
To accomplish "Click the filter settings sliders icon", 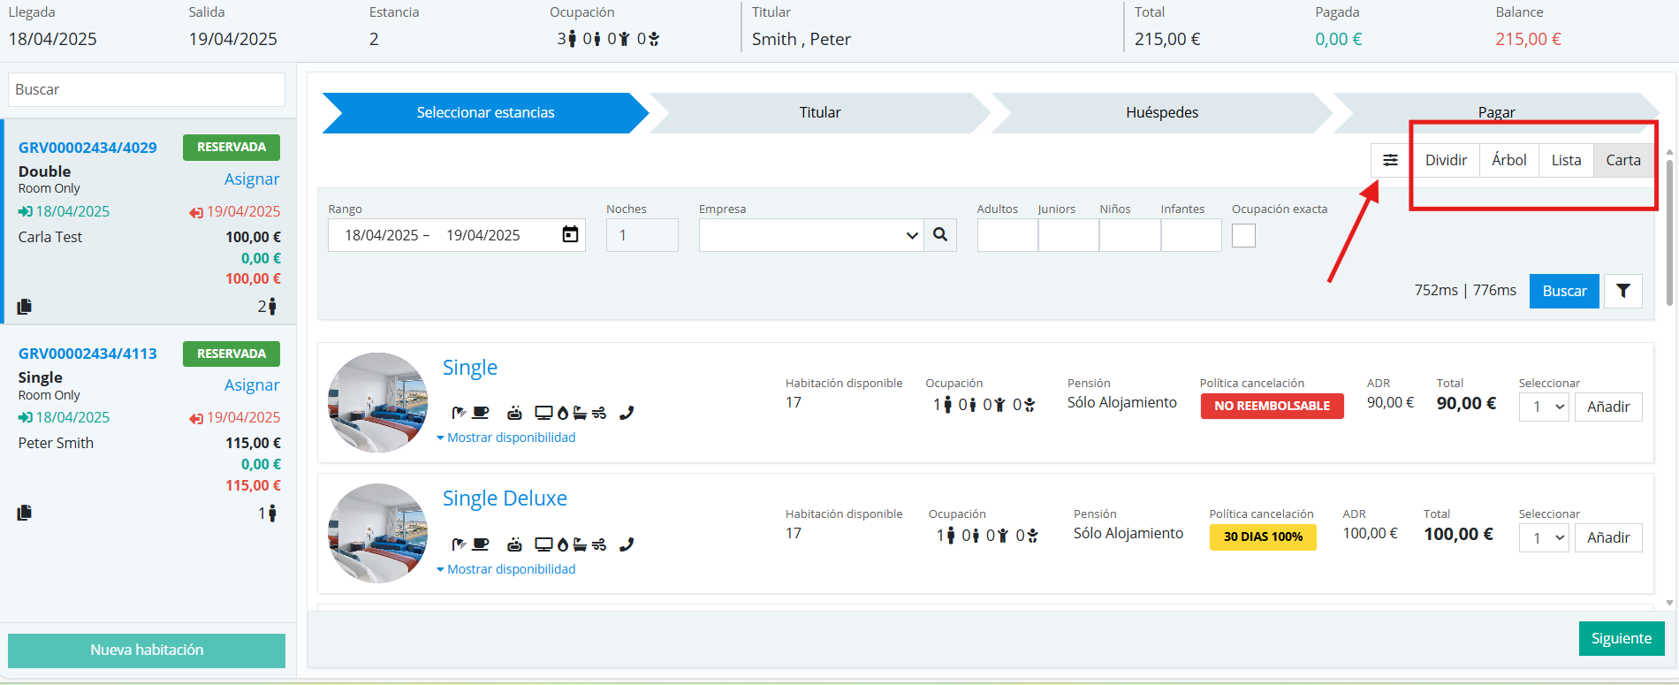I will point(1390,160).
